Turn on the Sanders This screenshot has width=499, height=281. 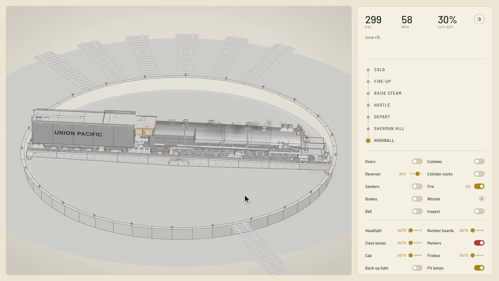point(417,187)
